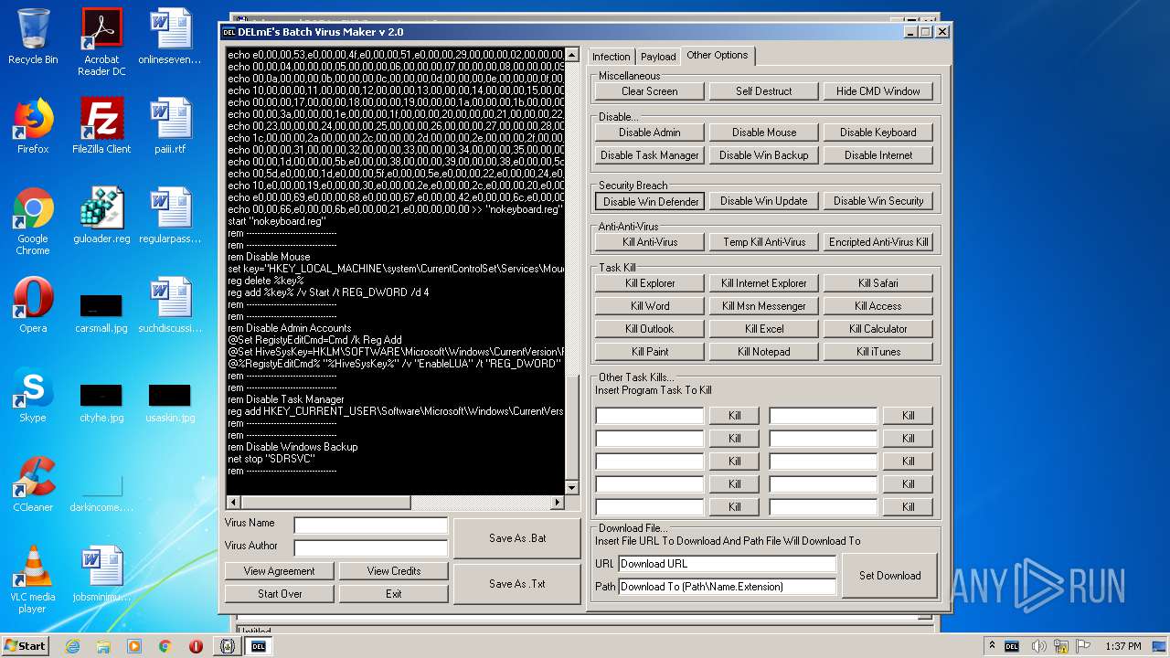
Task: Launch VLC media player icon
Action: 33,579
